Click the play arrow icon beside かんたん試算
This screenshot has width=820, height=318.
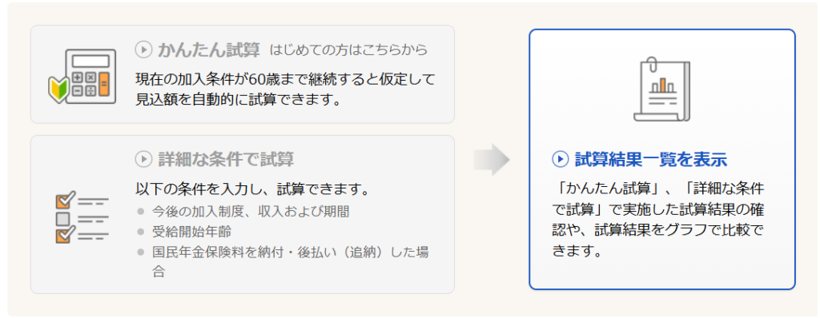click(143, 50)
